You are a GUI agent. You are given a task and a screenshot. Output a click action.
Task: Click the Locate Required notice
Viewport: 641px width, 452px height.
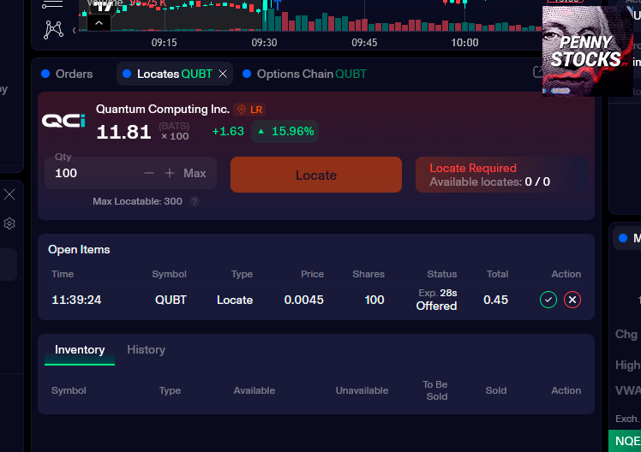tap(501, 175)
